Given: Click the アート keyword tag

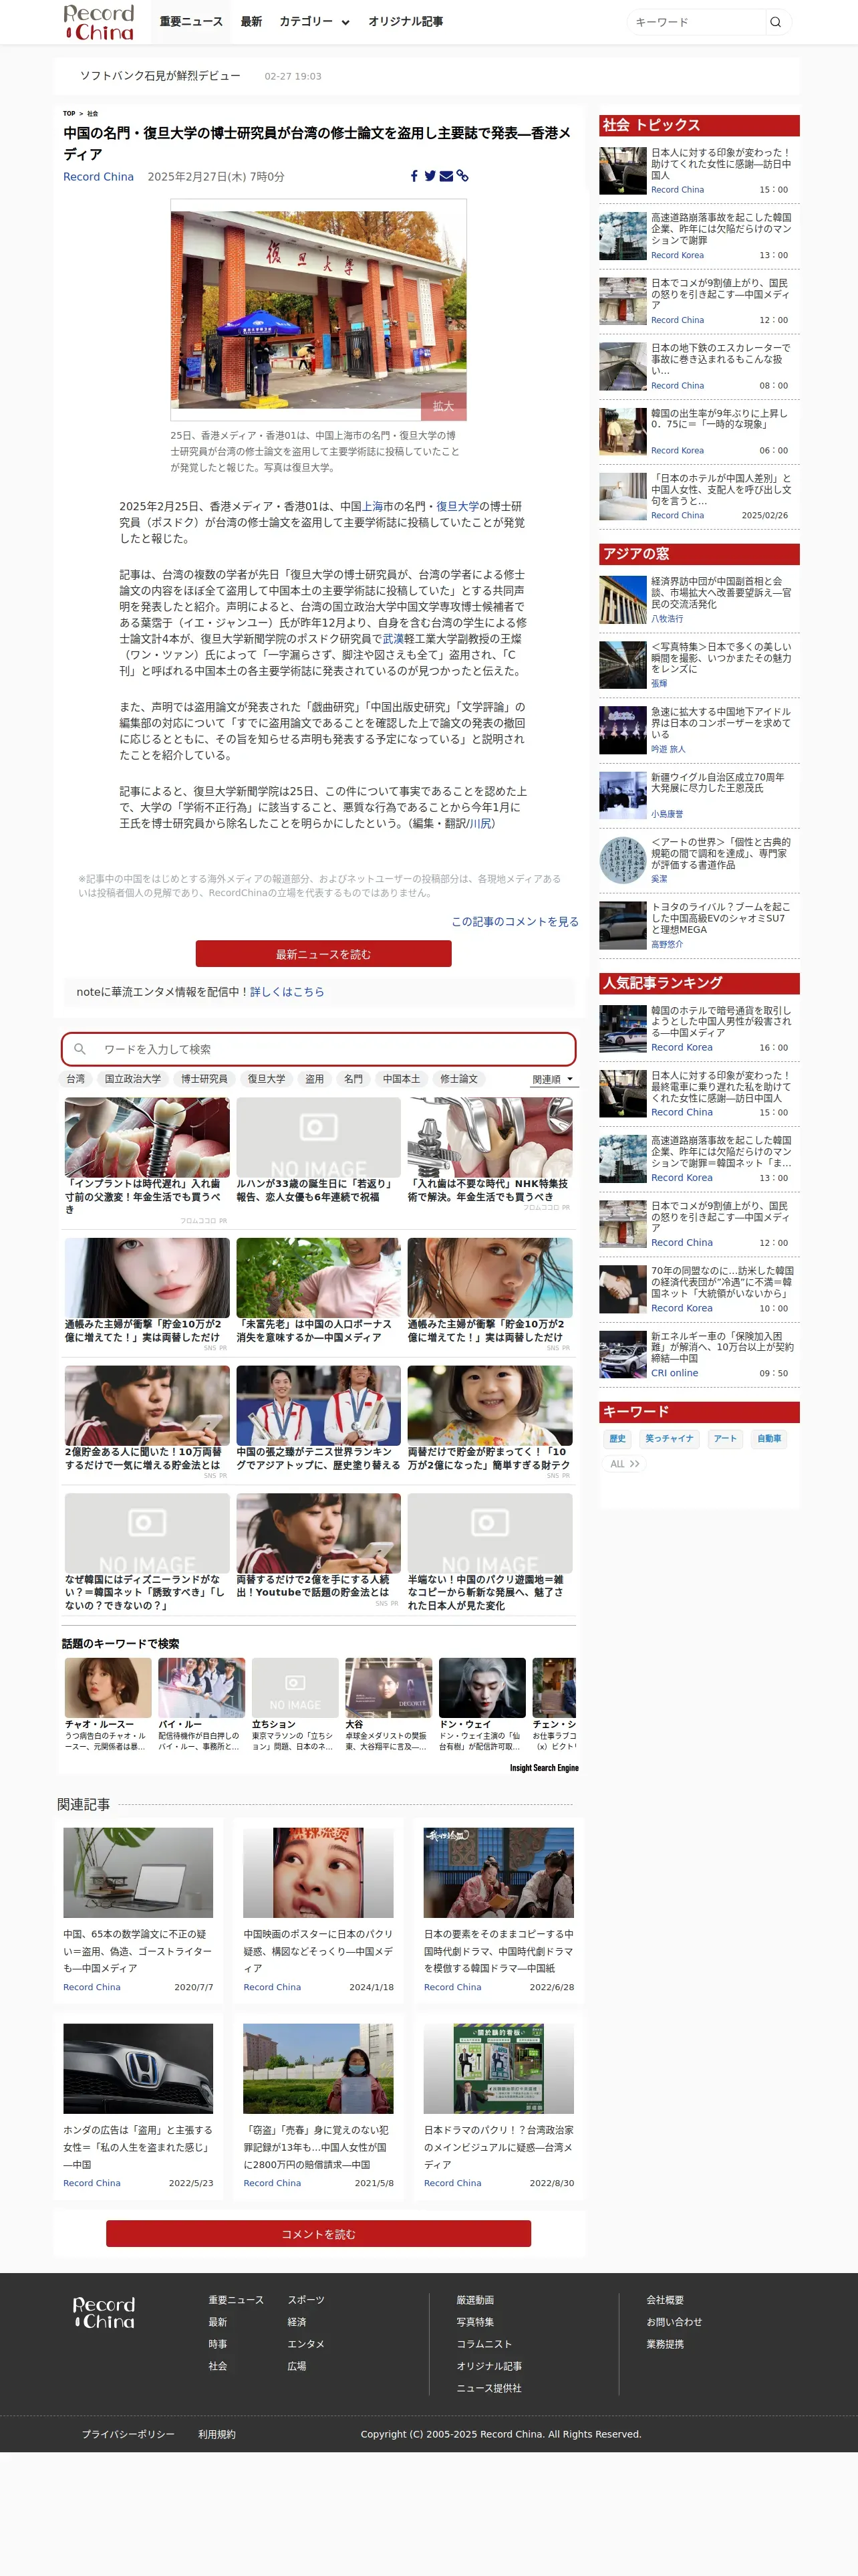Looking at the screenshot, I should pos(725,1438).
